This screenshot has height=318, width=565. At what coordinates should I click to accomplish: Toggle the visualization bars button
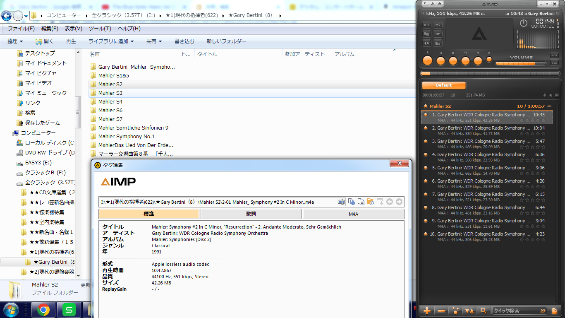pos(438,43)
